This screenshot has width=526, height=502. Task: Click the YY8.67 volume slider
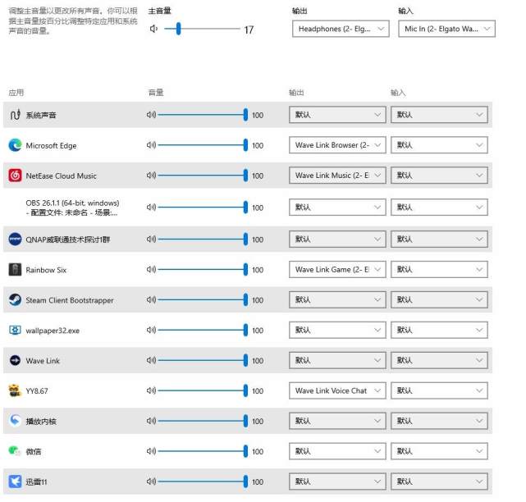point(203,390)
